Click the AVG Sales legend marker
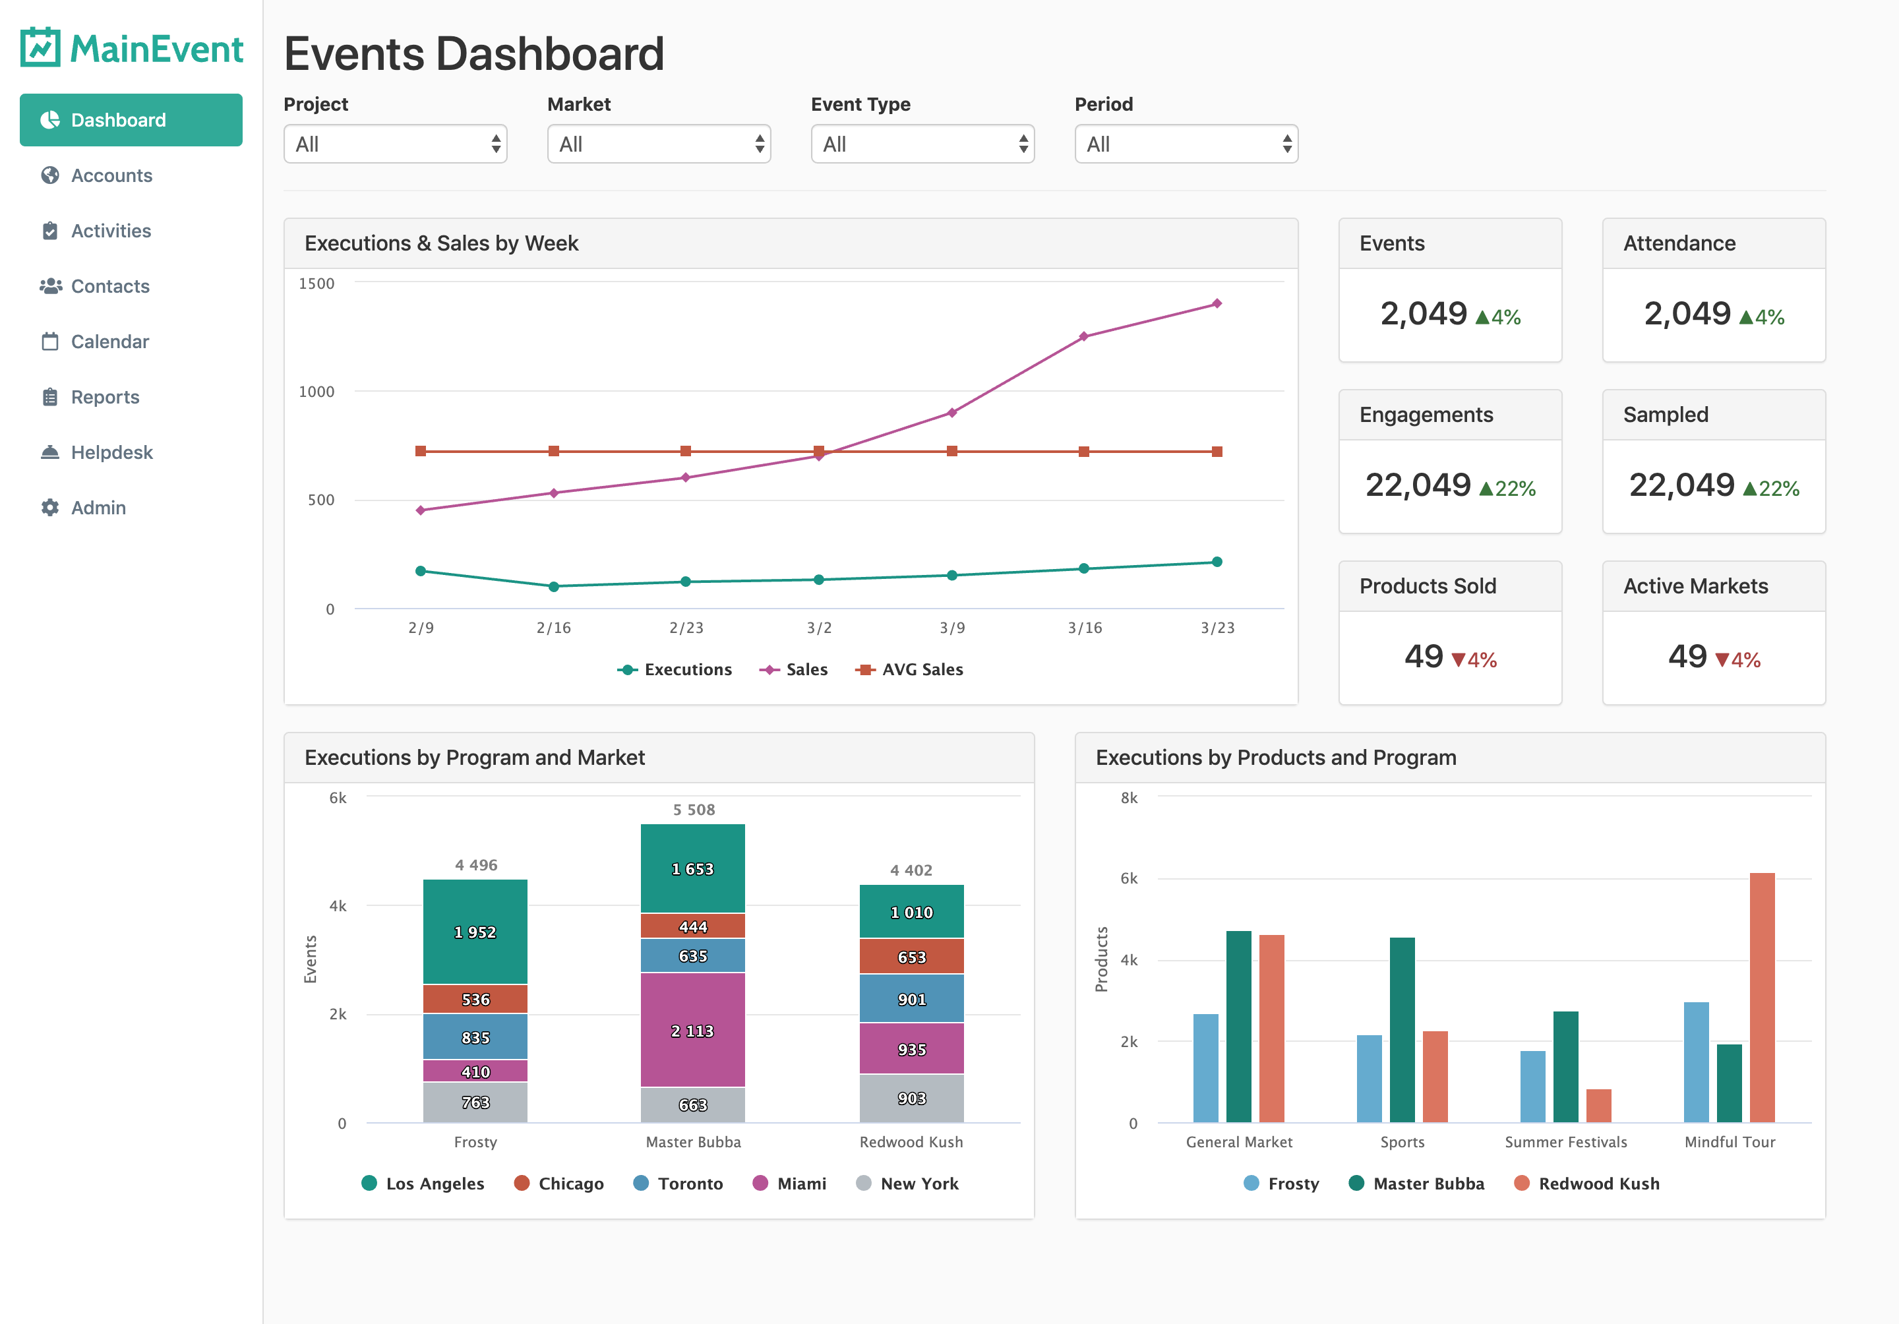 865,669
